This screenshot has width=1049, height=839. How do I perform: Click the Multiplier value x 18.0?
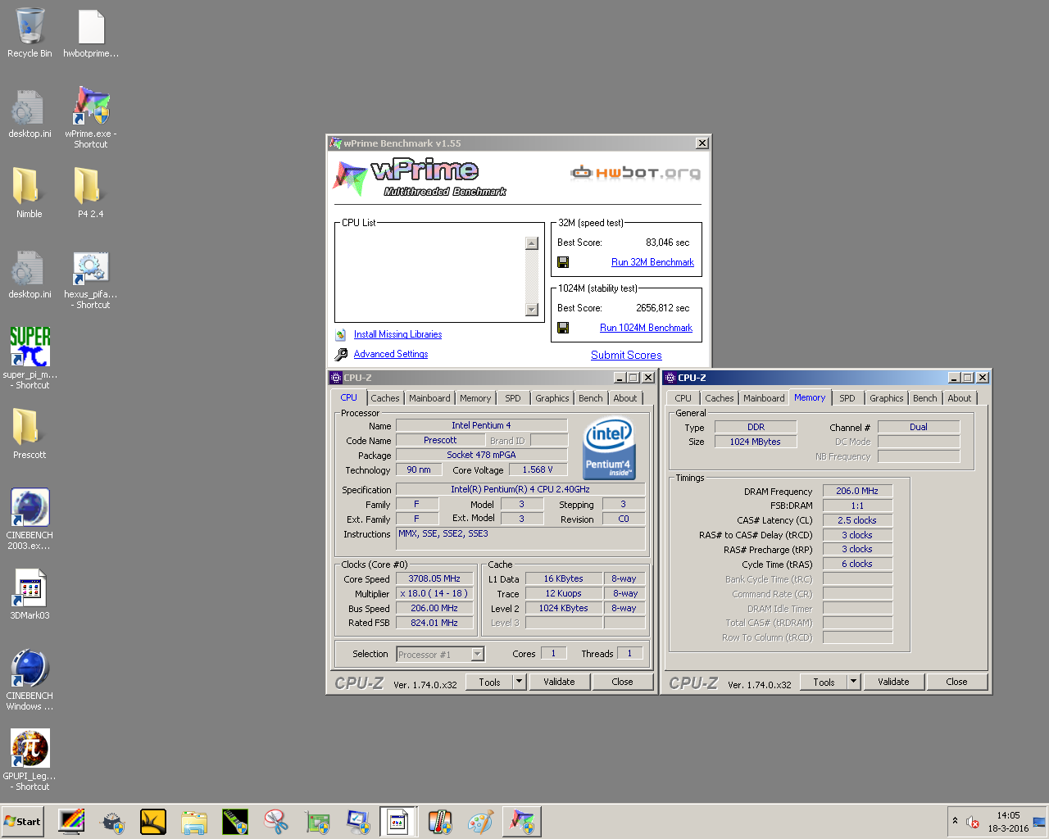pyautogui.click(x=434, y=593)
